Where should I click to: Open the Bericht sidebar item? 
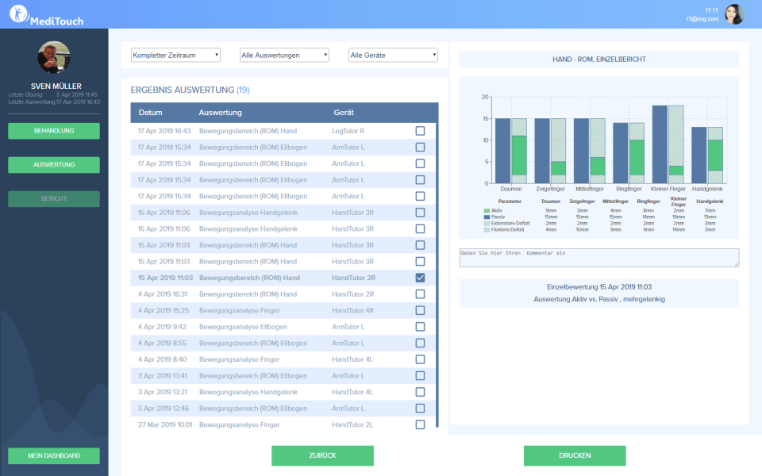tap(54, 198)
